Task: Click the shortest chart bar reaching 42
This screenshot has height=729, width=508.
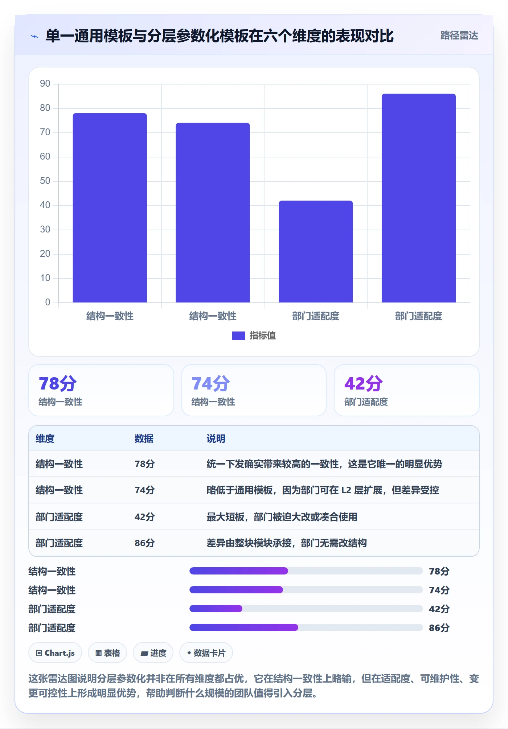Action: pos(316,251)
